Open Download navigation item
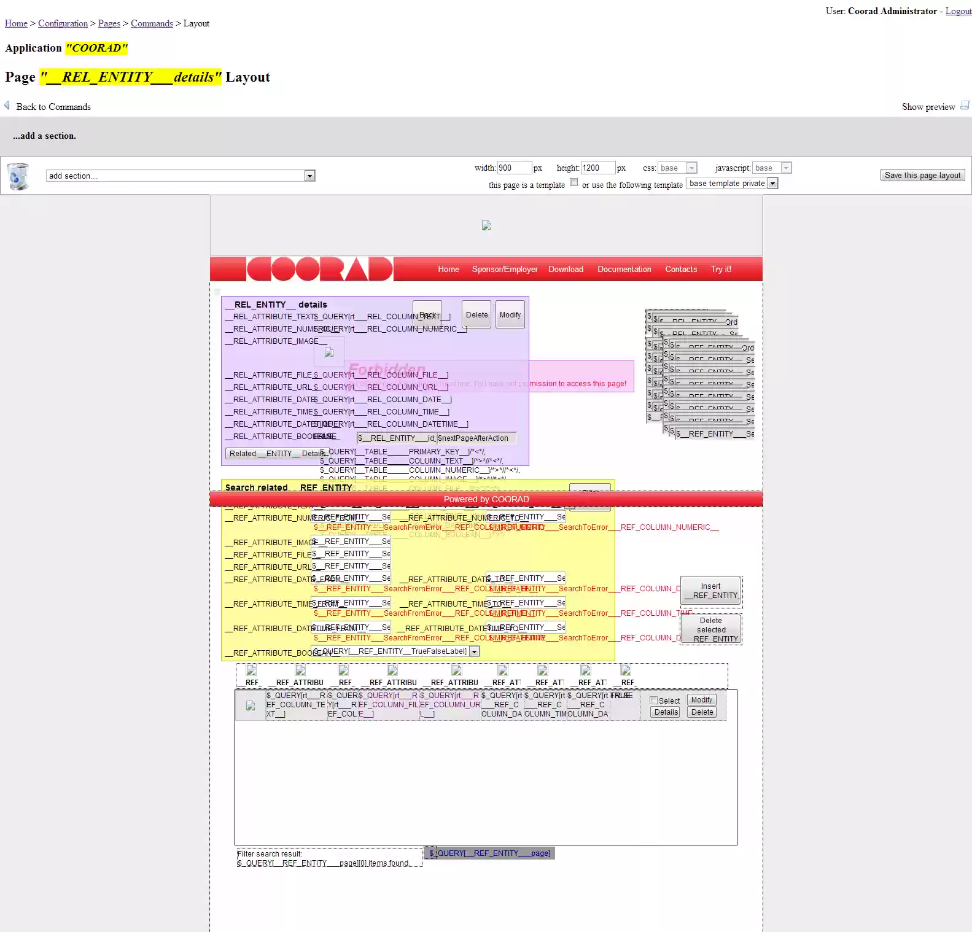Image resolution: width=972 pixels, height=932 pixels. point(566,269)
